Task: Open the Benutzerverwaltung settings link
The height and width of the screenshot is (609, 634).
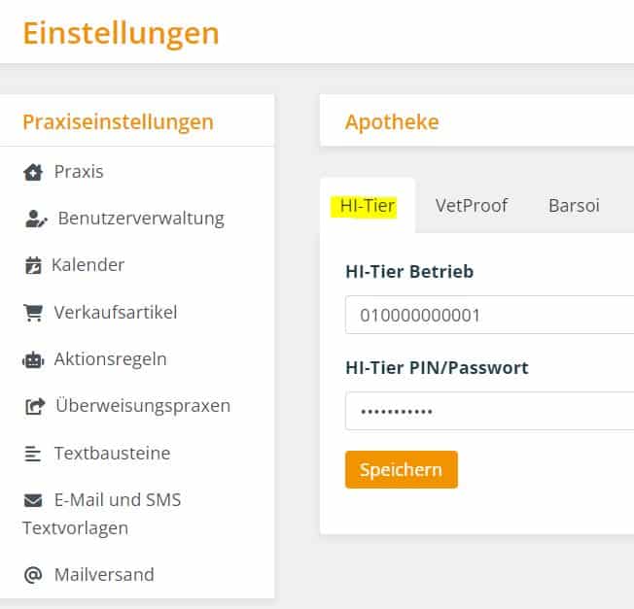Action: [141, 219]
